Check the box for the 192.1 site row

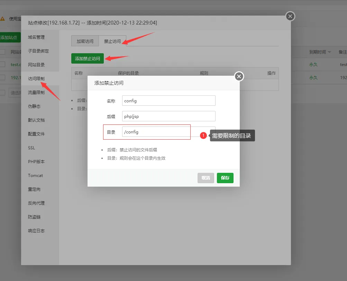click(3, 77)
